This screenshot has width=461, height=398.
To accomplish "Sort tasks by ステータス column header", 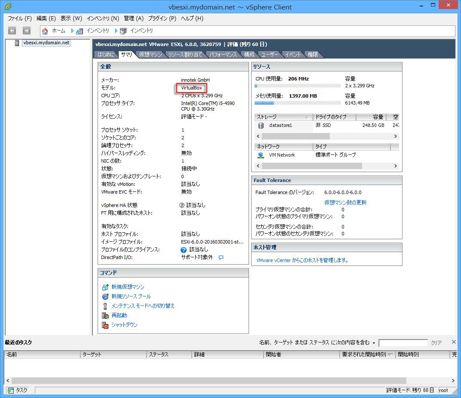I will [169, 355].
